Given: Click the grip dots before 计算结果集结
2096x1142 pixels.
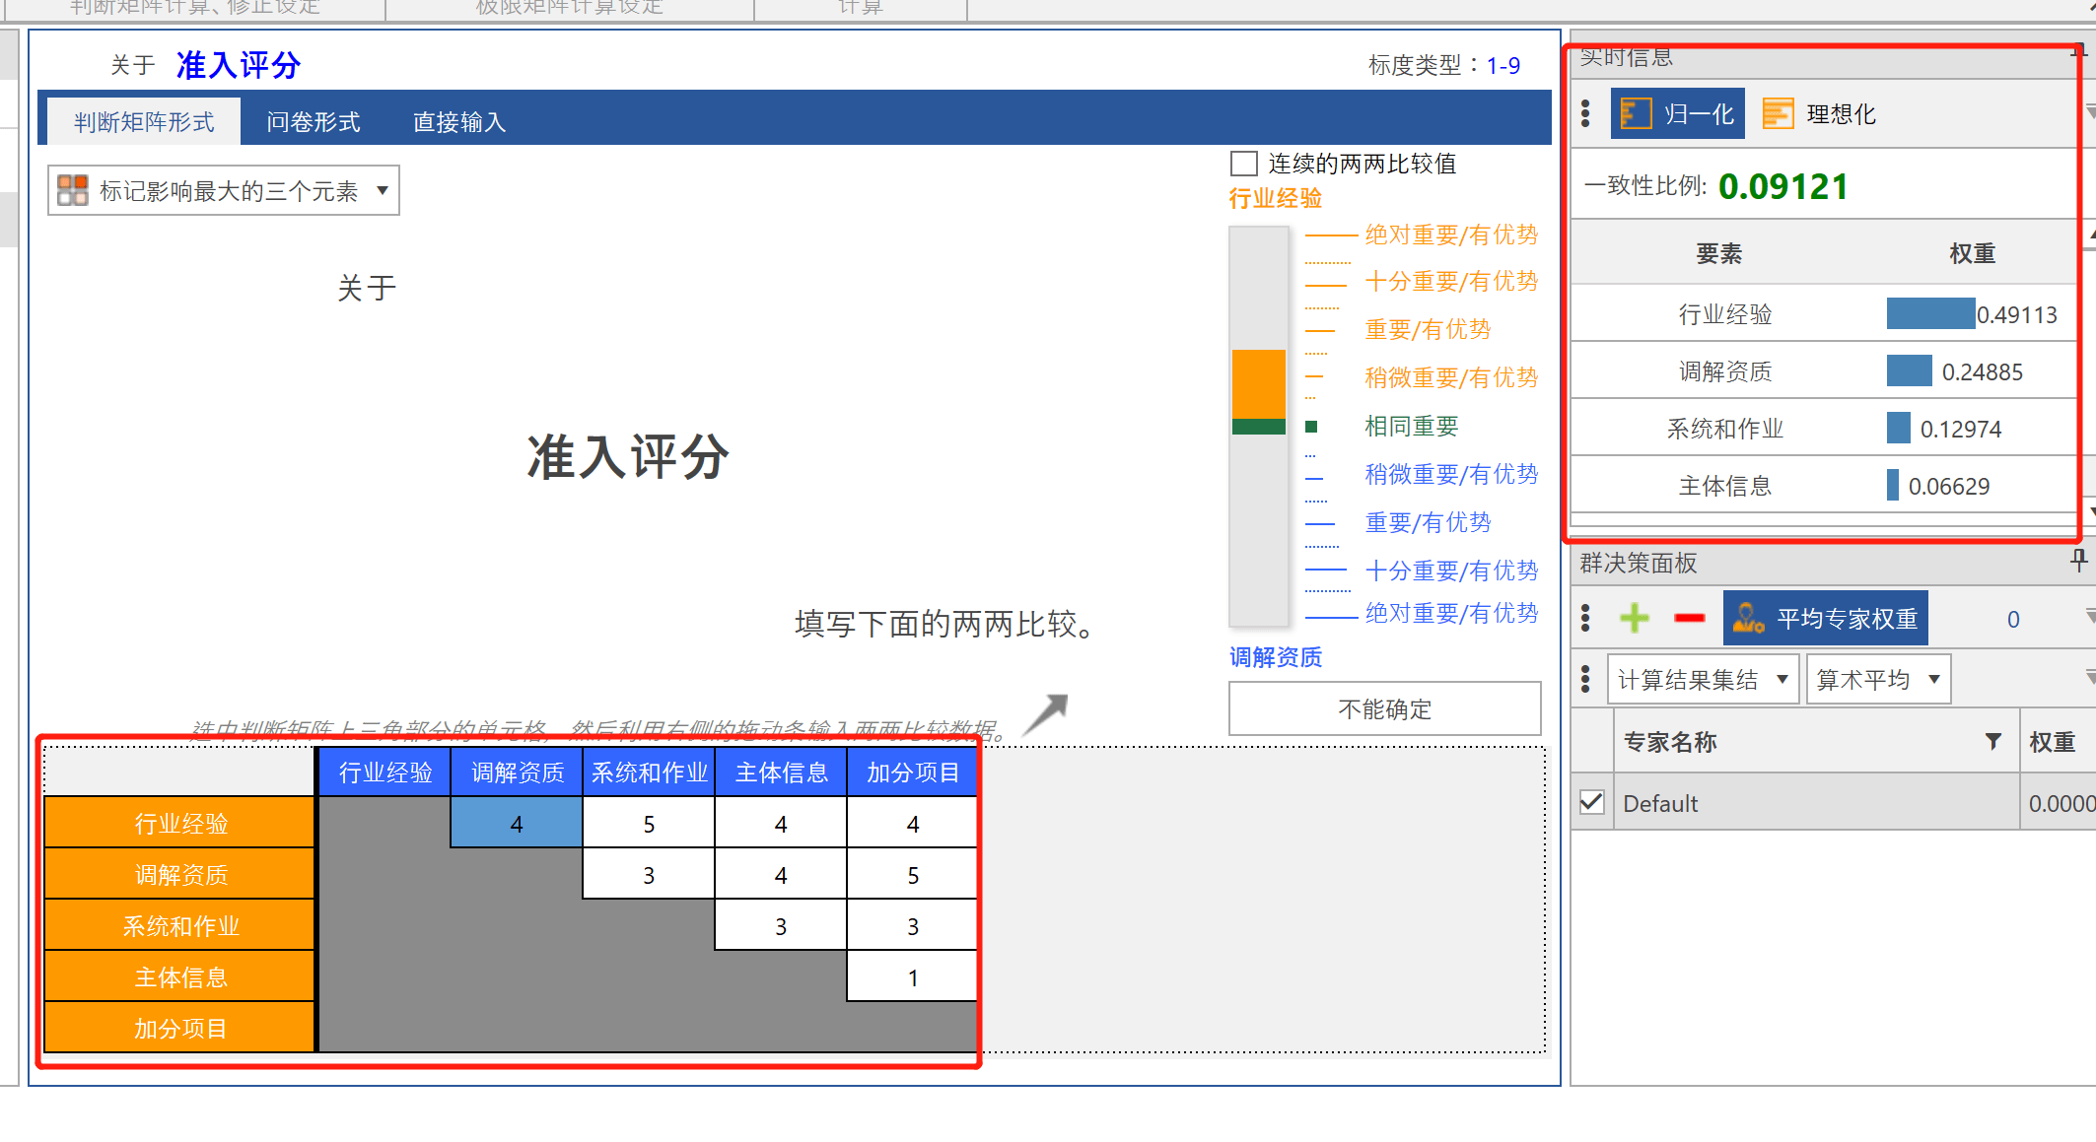Looking at the screenshot, I should coord(1585,679).
